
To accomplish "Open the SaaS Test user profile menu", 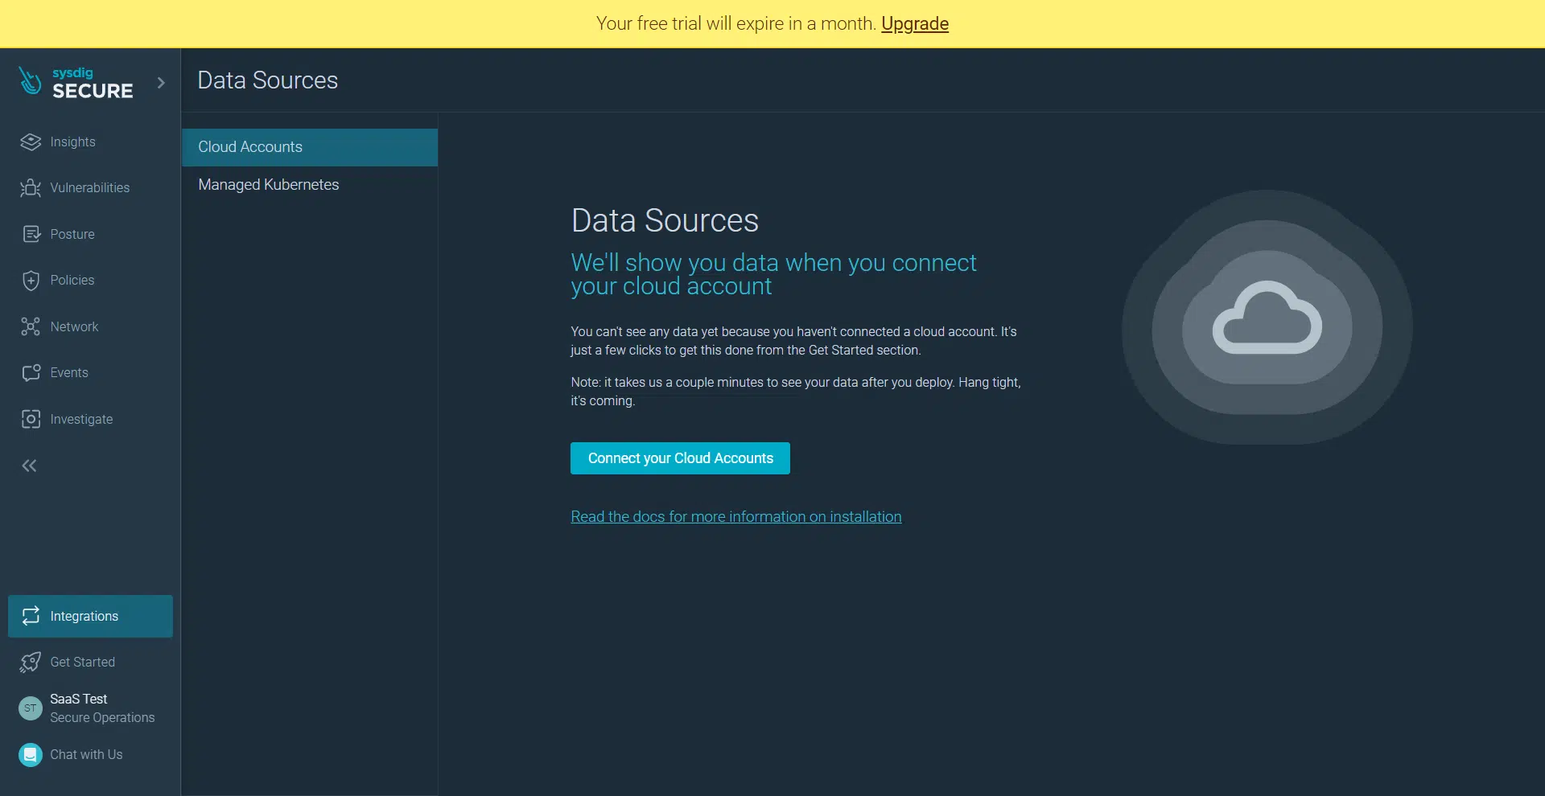I will [x=87, y=708].
